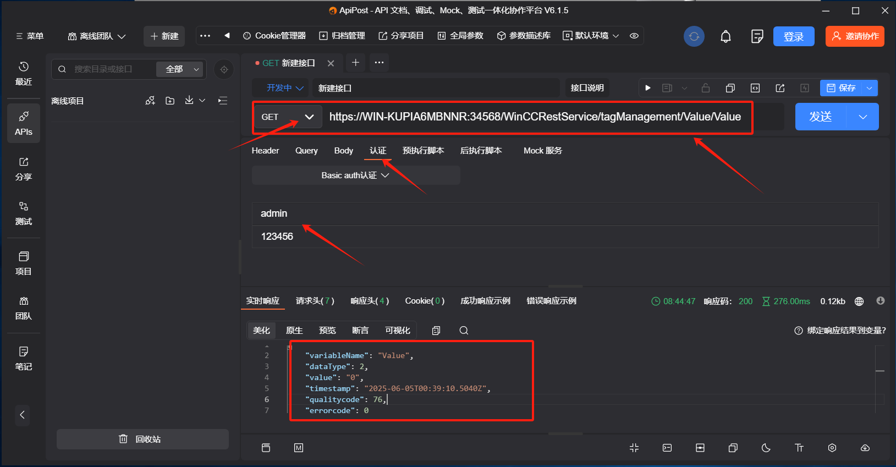Open 最近 in the sidebar
The width and height of the screenshot is (896, 467).
(24, 74)
